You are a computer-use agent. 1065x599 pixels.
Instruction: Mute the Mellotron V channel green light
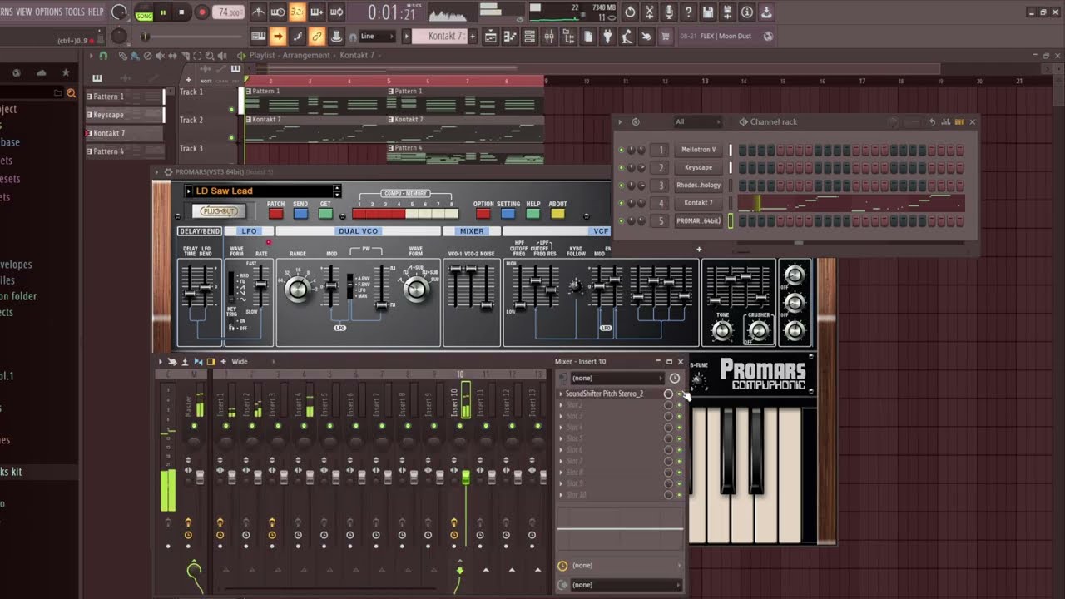[621, 150]
